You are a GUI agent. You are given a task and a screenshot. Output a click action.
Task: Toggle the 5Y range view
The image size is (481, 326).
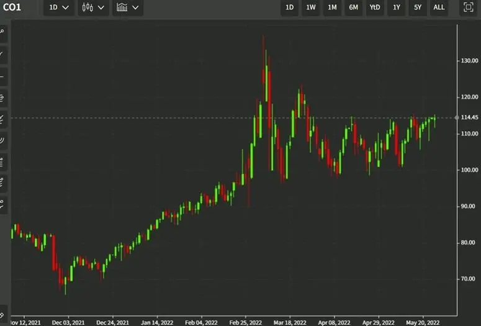tap(417, 8)
